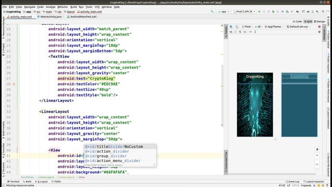Select @+id/group_divider autocomplete suggestion
Screen dimensions: 332x187
point(120,156)
